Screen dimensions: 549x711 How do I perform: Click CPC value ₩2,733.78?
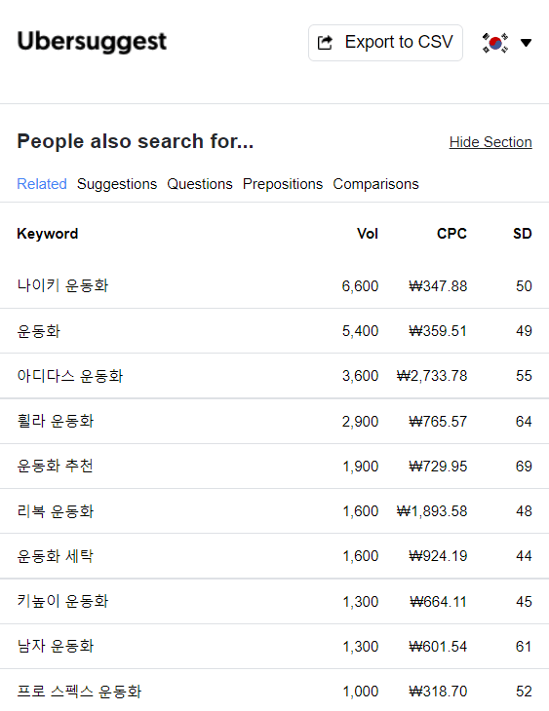431,376
